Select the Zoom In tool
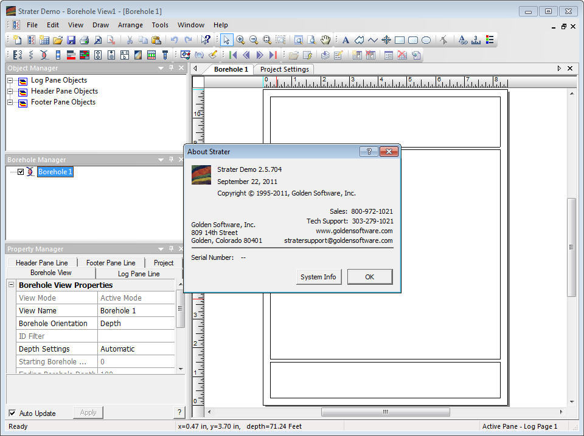Screen dimensions: 584x436 coord(240,40)
